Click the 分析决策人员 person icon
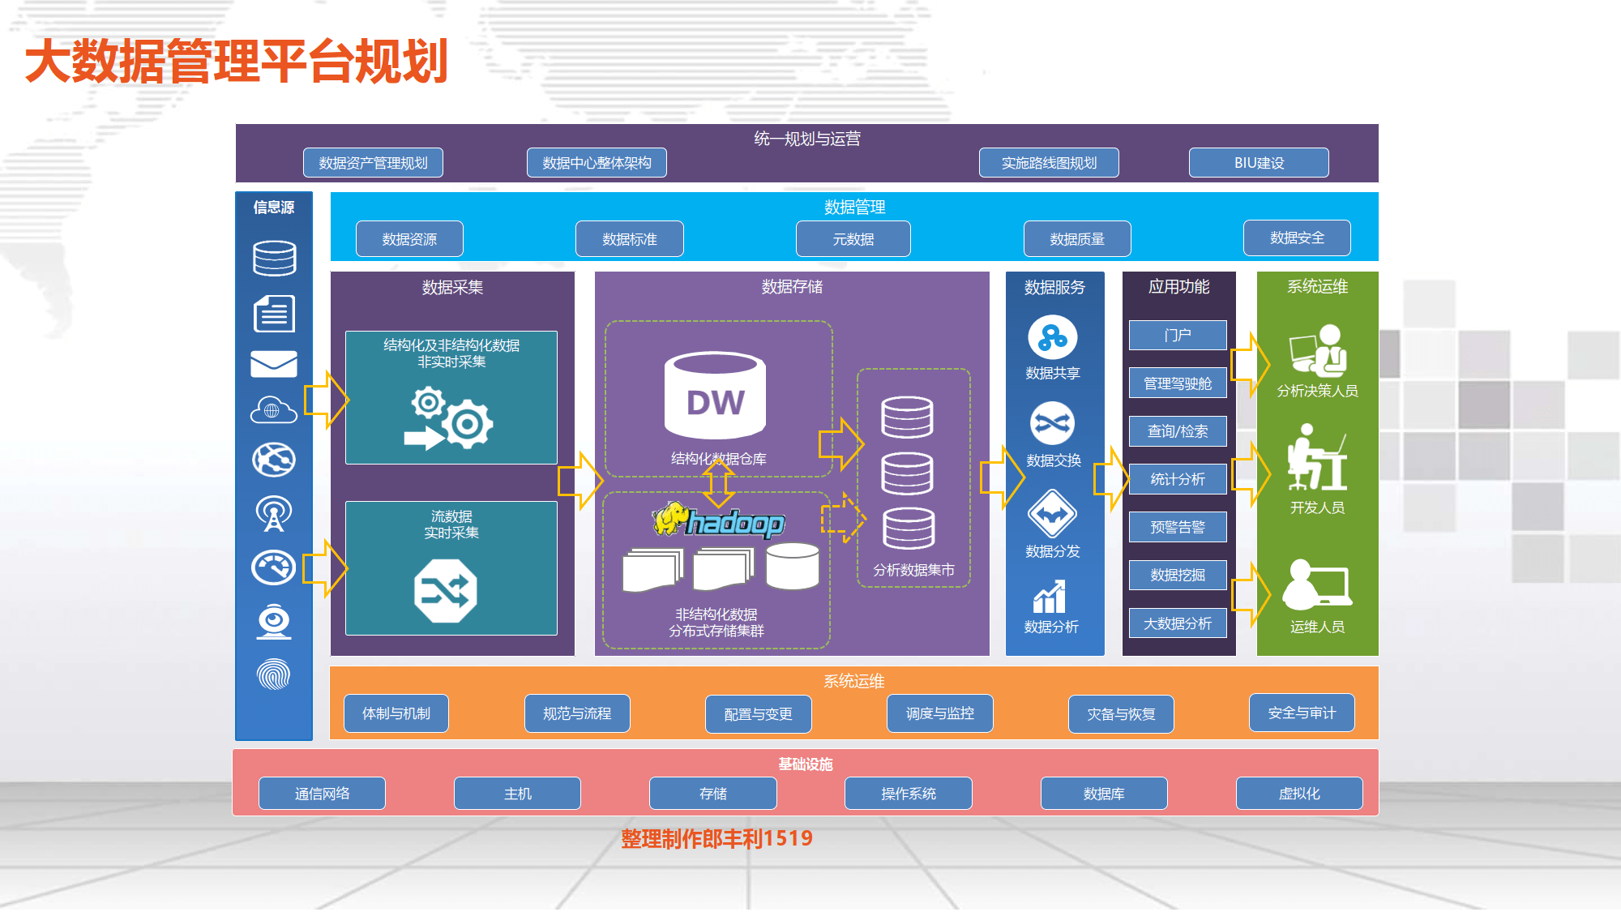This screenshot has width=1621, height=912. click(1318, 350)
